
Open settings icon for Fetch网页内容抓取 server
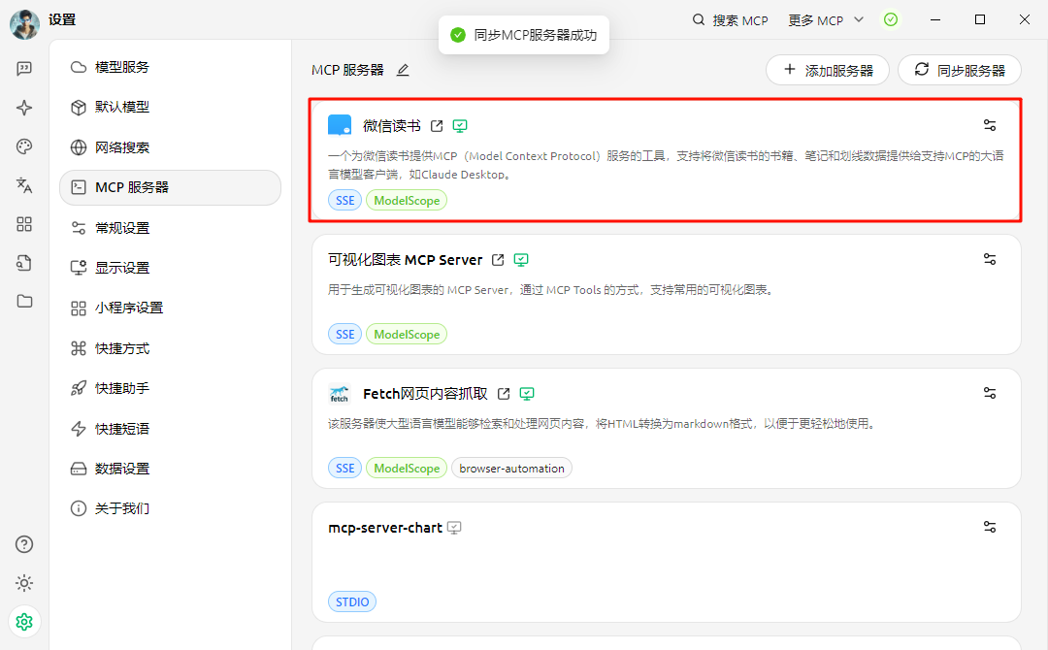pyautogui.click(x=989, y=393)
